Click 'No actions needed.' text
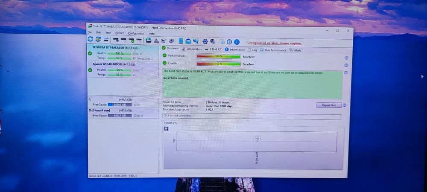Viewport: 427px width, 192px height. point(175,79)
